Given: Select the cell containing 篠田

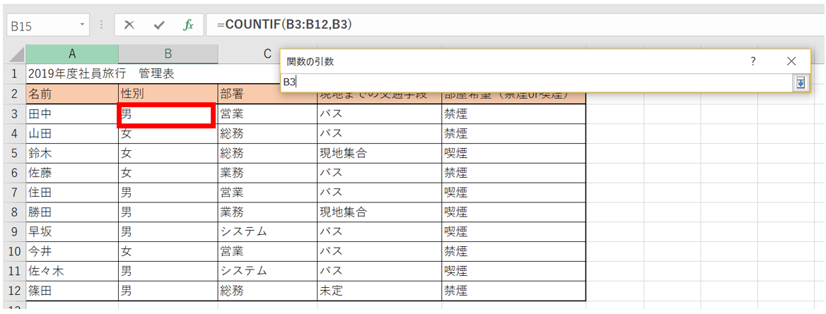Looking at the screenshot, I should tap(72, 290).
